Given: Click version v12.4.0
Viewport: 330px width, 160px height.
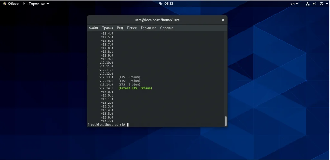Looking at the screenshot, I should 107,33.
